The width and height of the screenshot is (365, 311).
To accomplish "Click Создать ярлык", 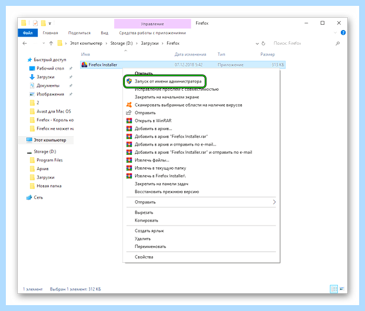I will 149,231.
